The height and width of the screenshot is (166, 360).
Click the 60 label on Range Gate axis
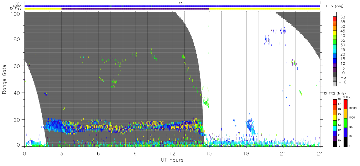coord(17,66)
